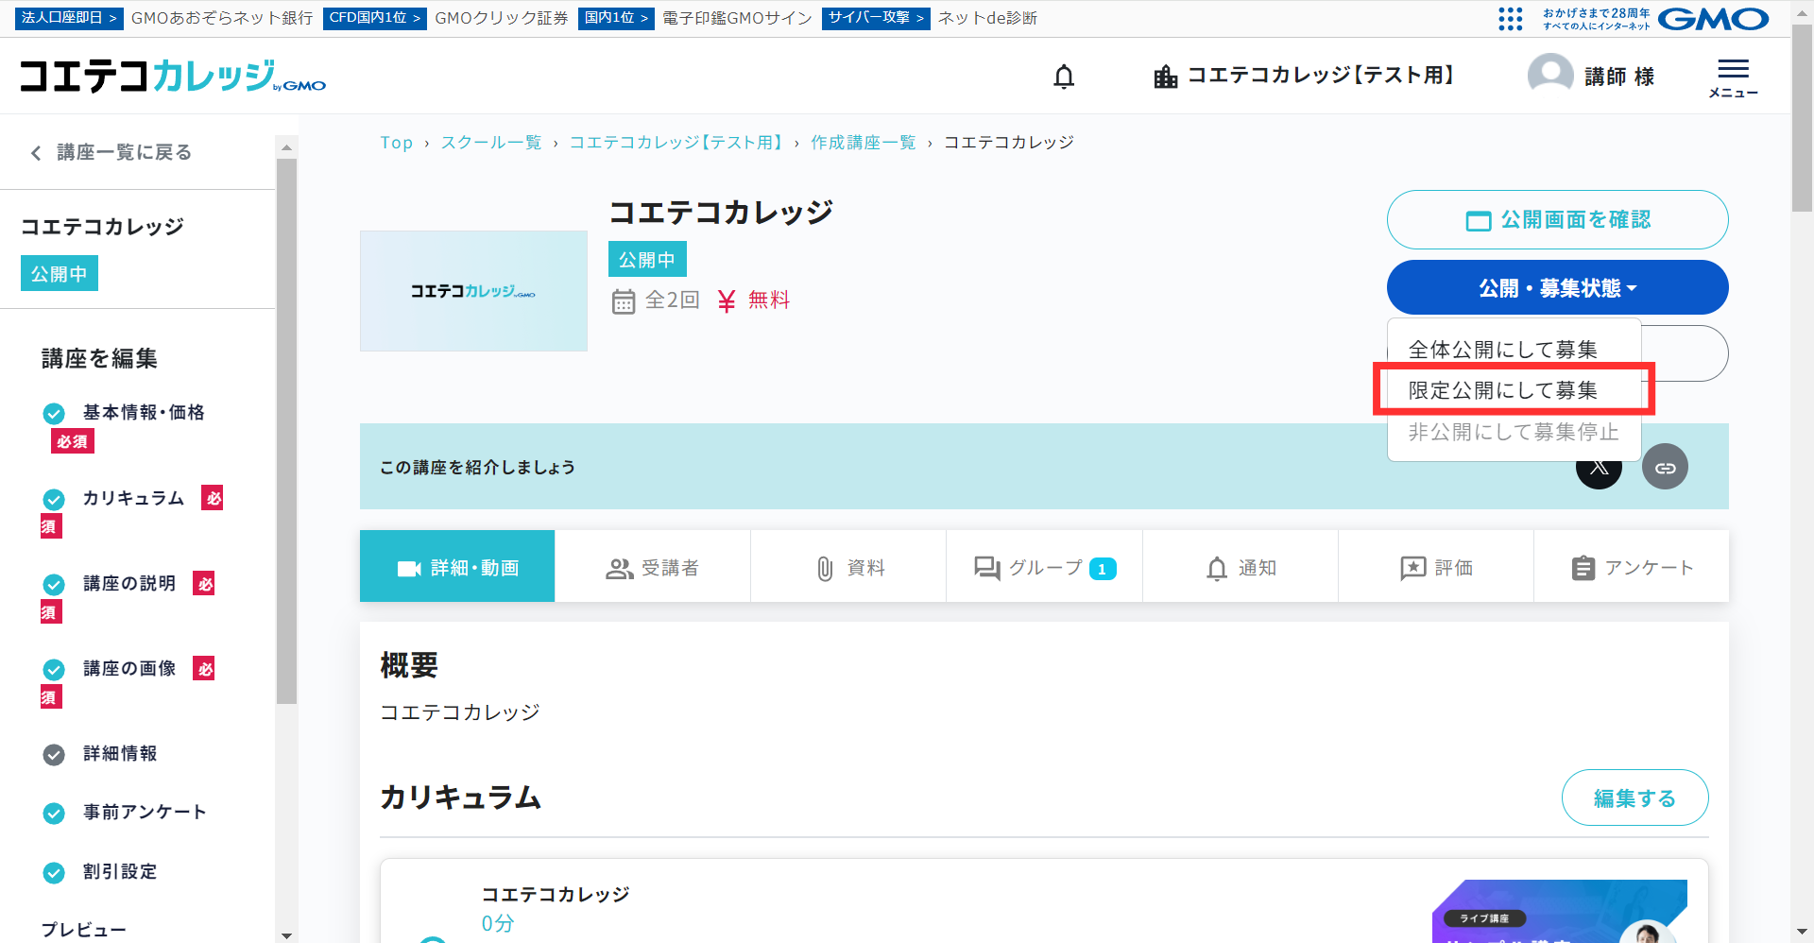Viewport: 1814px width, 943px height.
Task: Switch to the 受講者 tab
Action: [x=652, y=567]
